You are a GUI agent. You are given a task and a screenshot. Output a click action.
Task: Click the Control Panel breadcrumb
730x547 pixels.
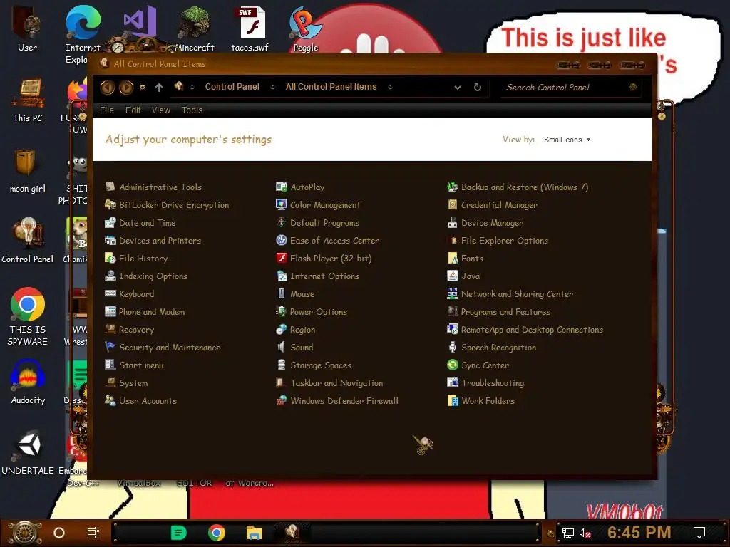pos(232,86)
